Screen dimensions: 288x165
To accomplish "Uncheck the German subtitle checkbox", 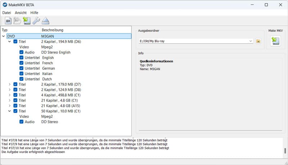I will [x=22, y=68].
